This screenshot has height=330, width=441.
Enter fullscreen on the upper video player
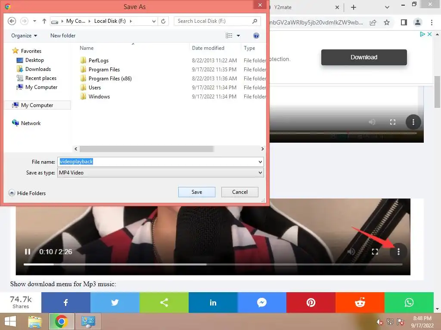[x=393, y=122]
